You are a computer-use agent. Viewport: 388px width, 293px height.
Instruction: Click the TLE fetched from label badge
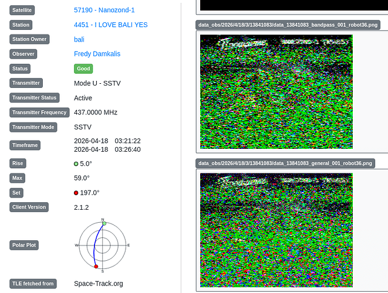tap(33, 284)
